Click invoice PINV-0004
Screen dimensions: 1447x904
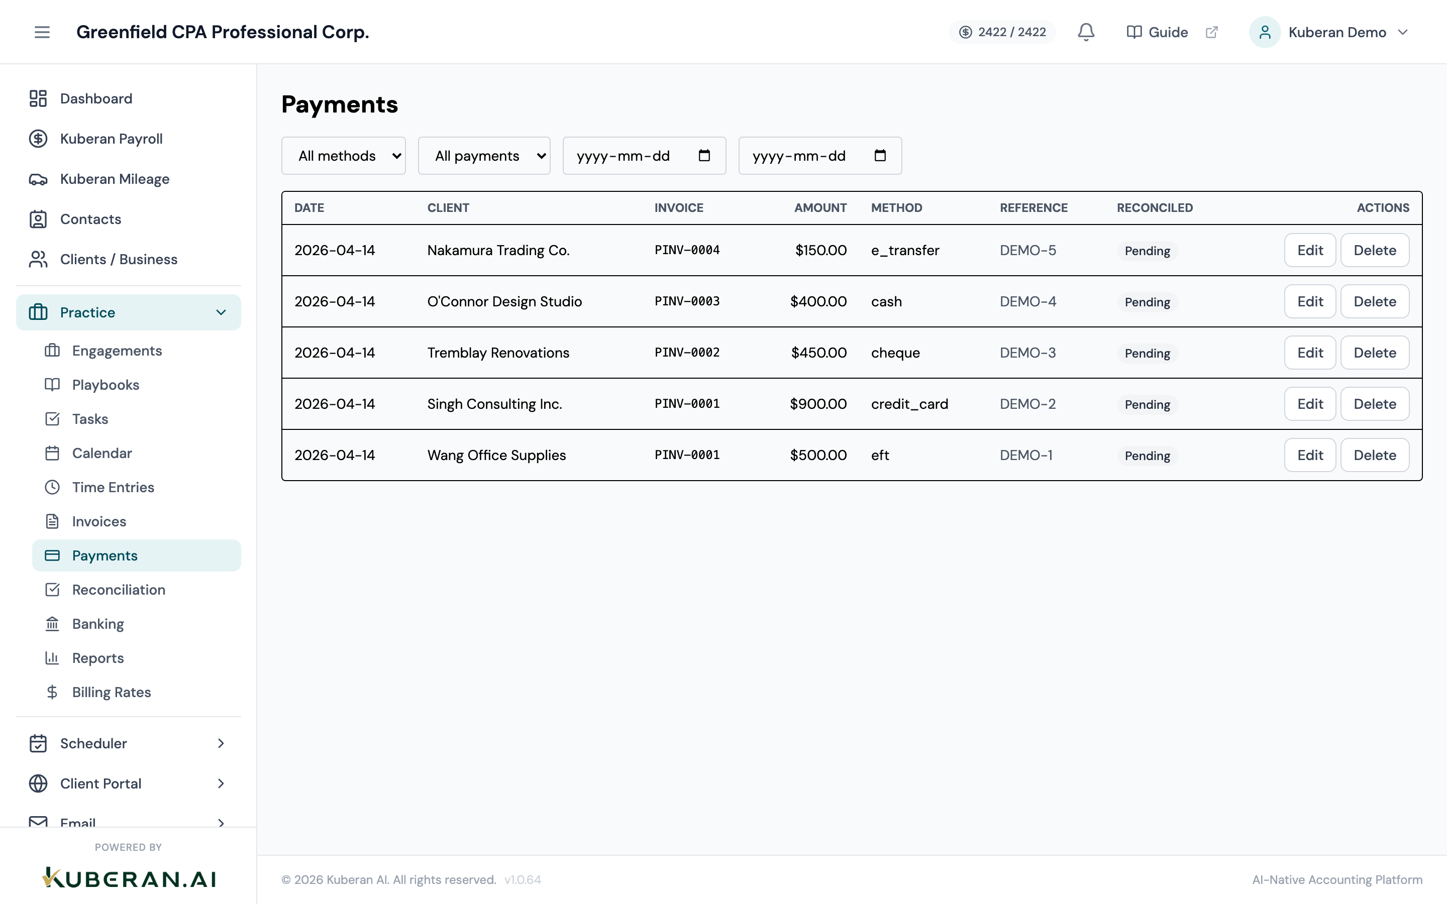click(x=687, y=250)
